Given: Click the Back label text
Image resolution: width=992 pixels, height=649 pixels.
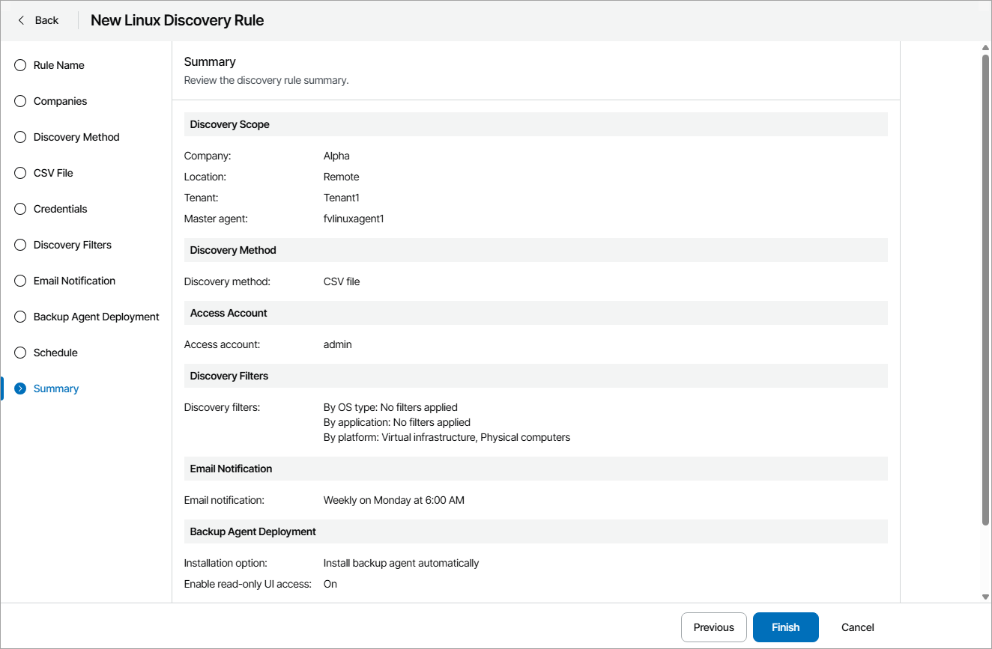Looking at the screenshot, I should 46,20.
